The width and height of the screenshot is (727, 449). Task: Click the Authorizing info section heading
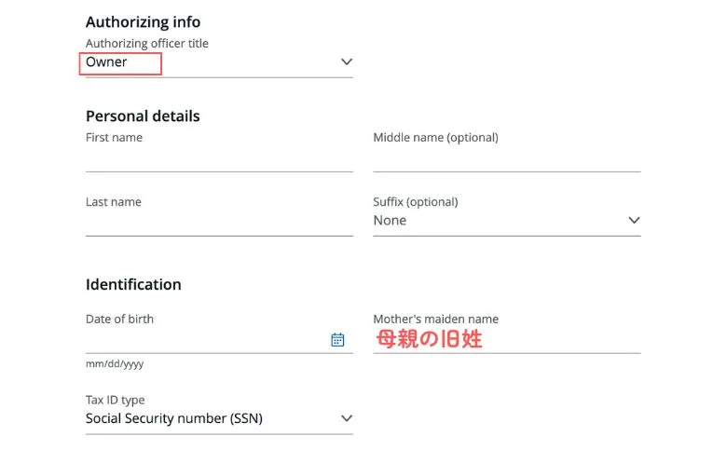click(x=143, y=22)
